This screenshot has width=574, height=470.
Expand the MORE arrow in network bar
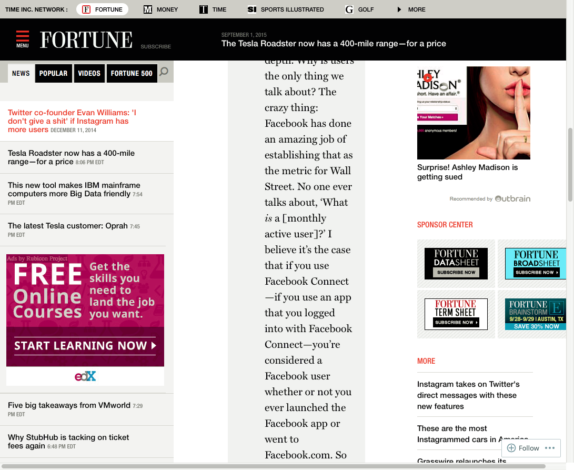tap(399, 9)
